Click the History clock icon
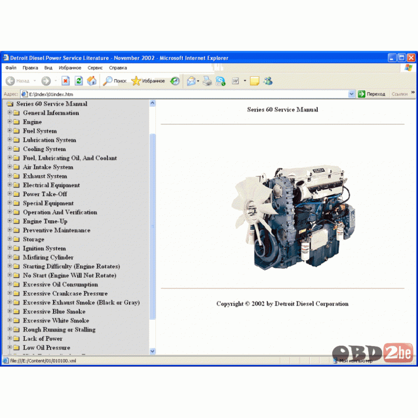This screenshot has height=418, width=418. (175, 81)
